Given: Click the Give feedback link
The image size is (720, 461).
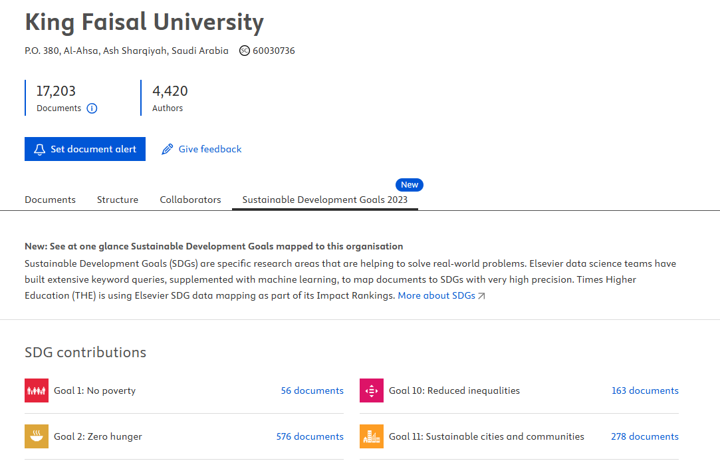Looking at the screenshot, I should [210, 149].
